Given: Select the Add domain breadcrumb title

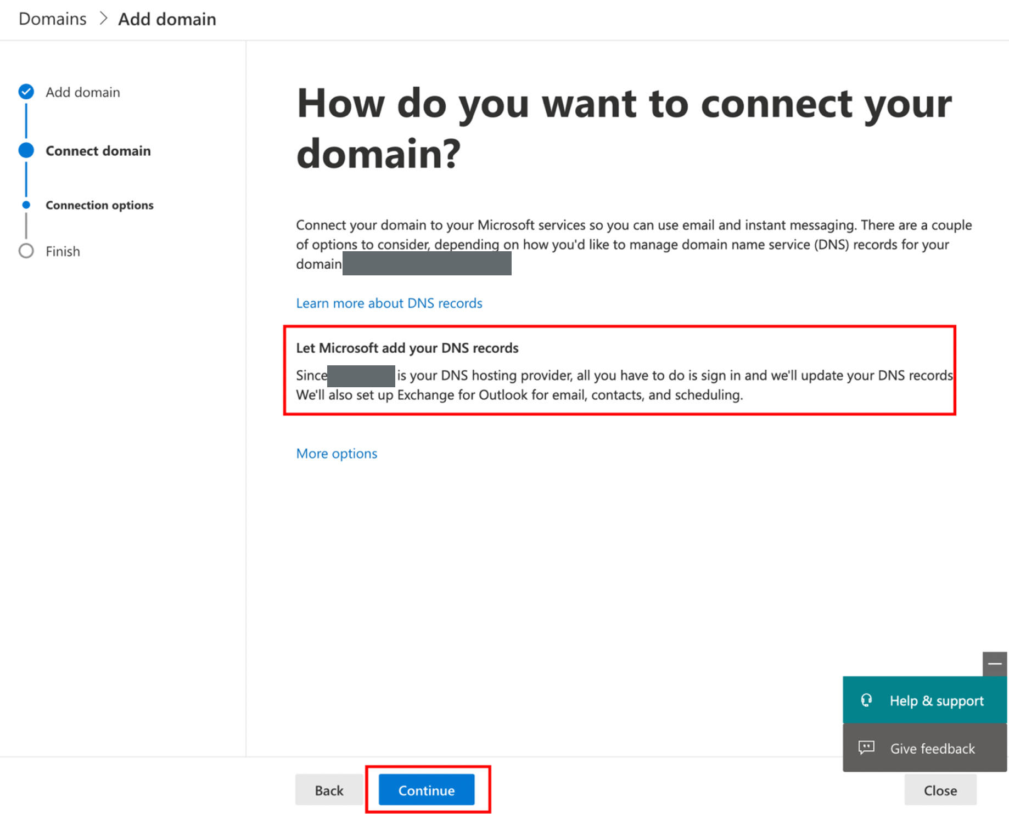Looking at the screenshot, I should [167, 19].
